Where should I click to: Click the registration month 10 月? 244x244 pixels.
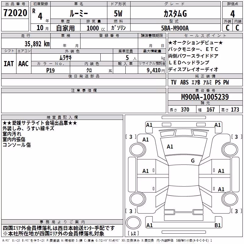43,28
